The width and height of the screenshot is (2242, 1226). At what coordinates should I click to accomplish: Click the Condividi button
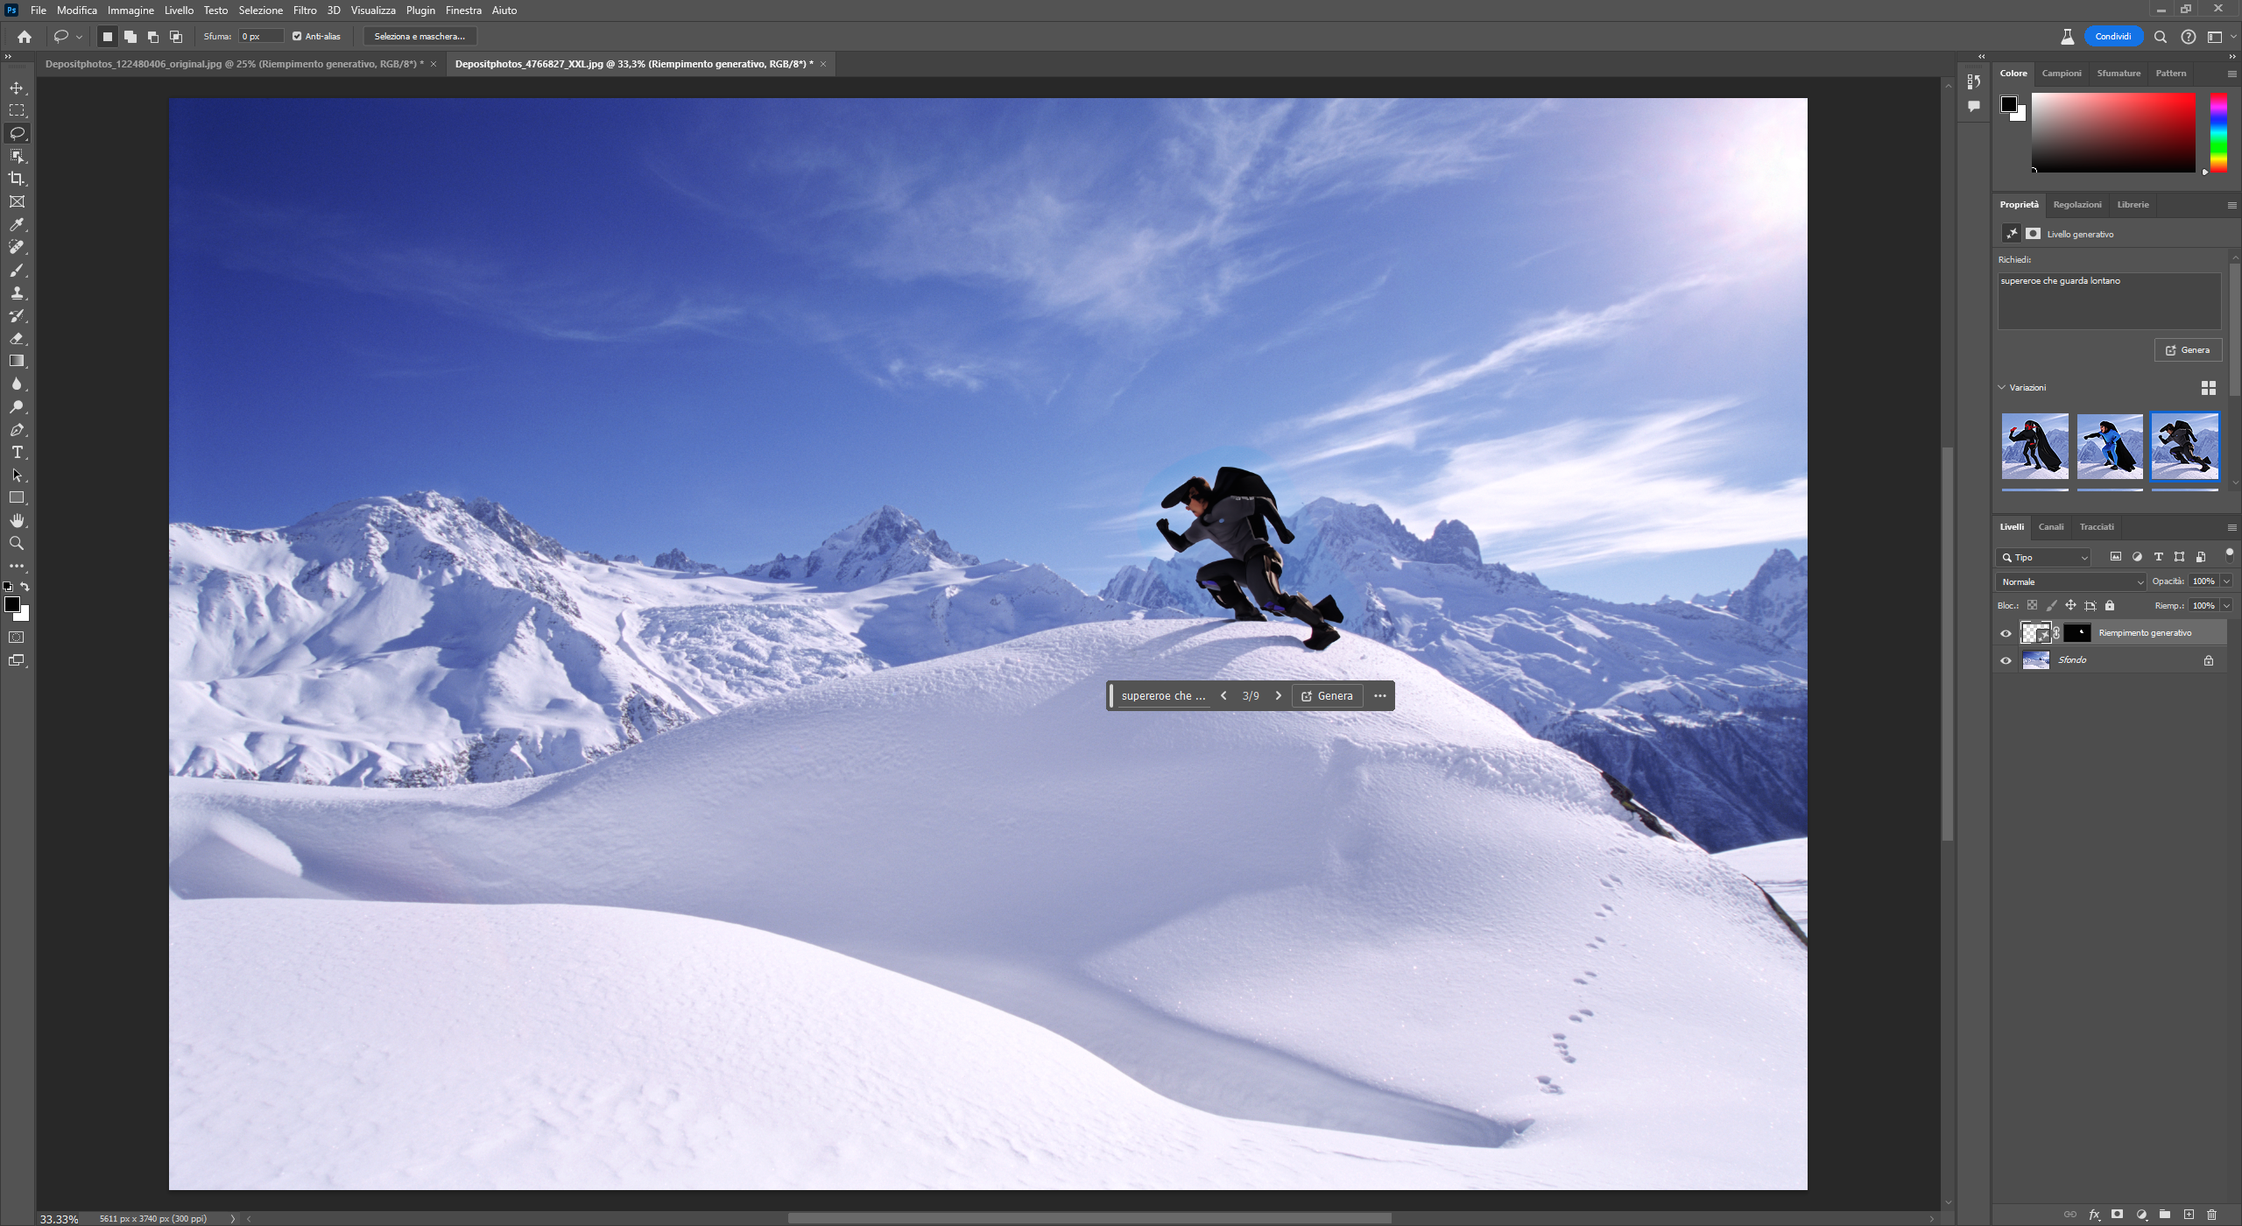[2112, 37]
